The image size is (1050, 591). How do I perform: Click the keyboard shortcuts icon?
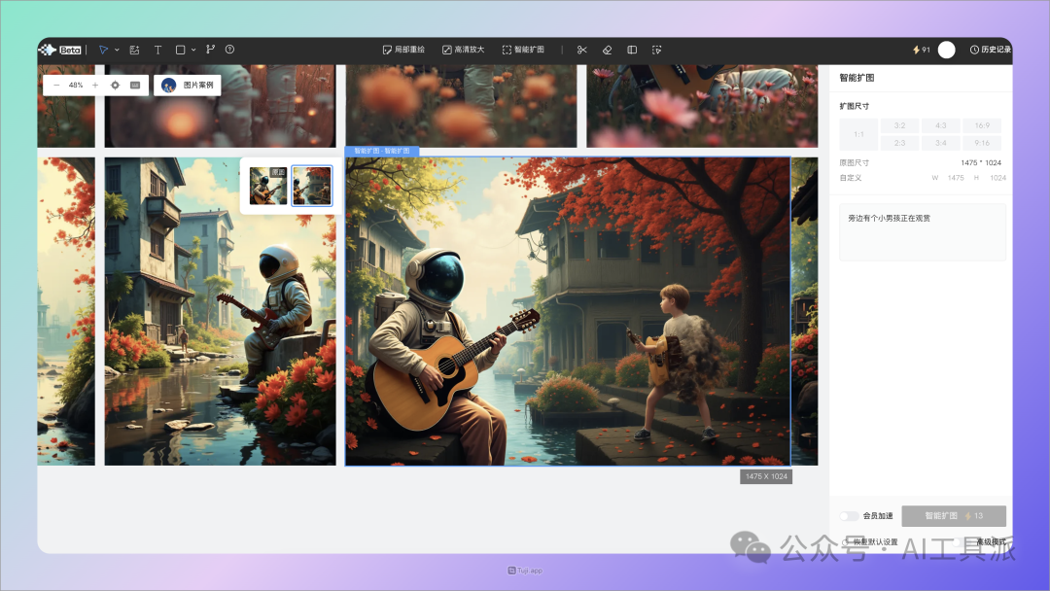(135, 85)
